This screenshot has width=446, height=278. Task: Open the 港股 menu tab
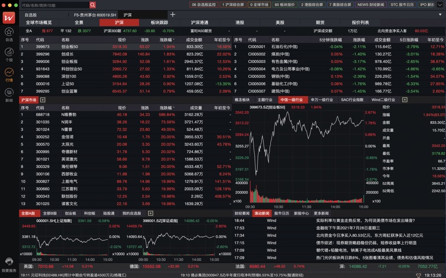[240, 22]
